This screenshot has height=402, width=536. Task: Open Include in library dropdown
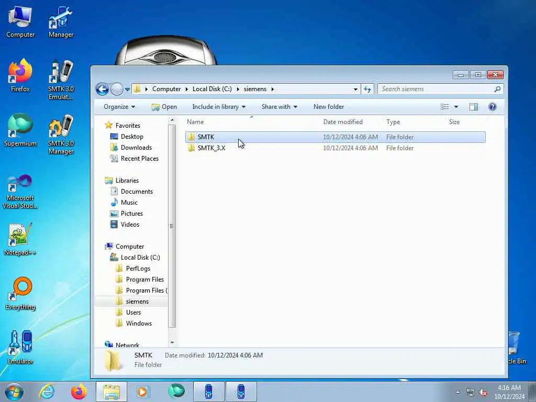(219, 107)
